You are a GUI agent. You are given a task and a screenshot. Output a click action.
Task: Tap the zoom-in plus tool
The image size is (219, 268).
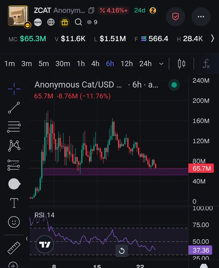(x=13, y=265)
